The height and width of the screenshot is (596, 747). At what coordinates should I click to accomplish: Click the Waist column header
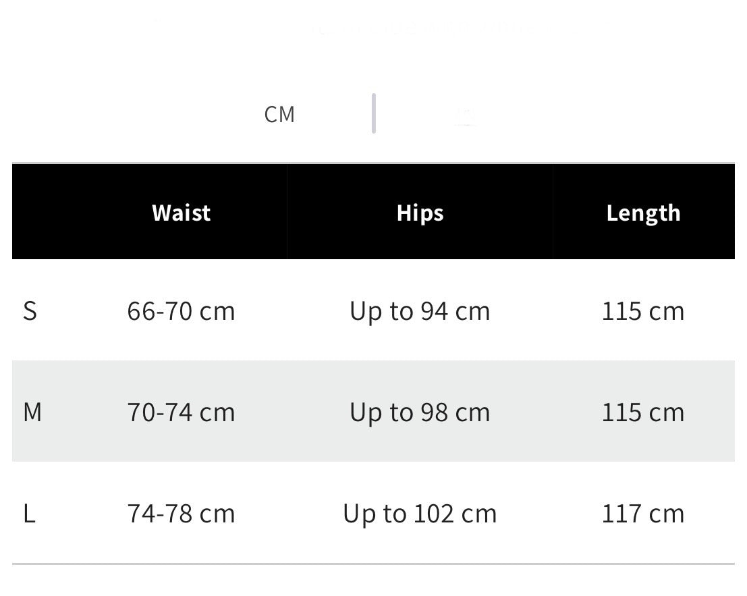181,213
